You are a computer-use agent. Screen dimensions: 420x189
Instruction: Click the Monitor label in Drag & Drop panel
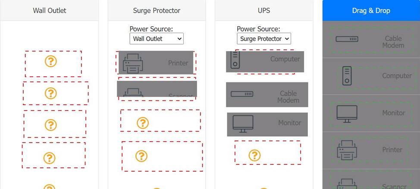393,113
